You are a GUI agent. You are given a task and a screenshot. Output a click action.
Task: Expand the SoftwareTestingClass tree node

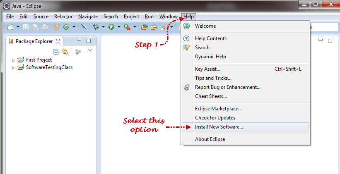pos(13,68)
